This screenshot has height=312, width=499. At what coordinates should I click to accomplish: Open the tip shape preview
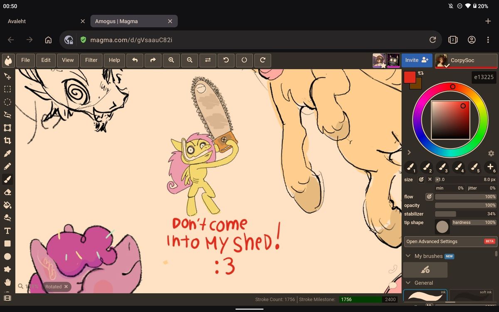442,227
